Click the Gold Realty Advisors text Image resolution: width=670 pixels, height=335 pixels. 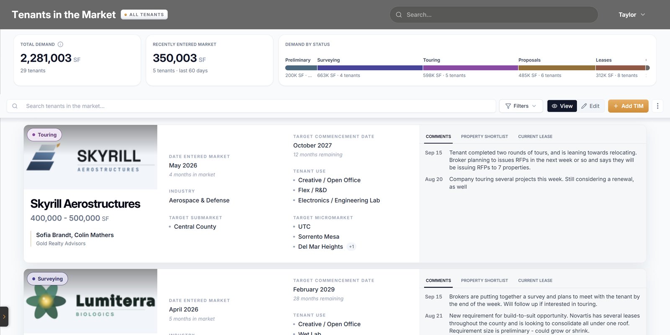(x=61, y=243)
